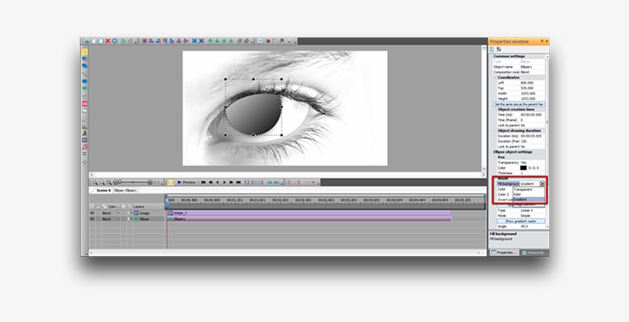This screenshot has width=629, height=322.
Task: Click the red X delete icon
Action: (x=107, y=41)
